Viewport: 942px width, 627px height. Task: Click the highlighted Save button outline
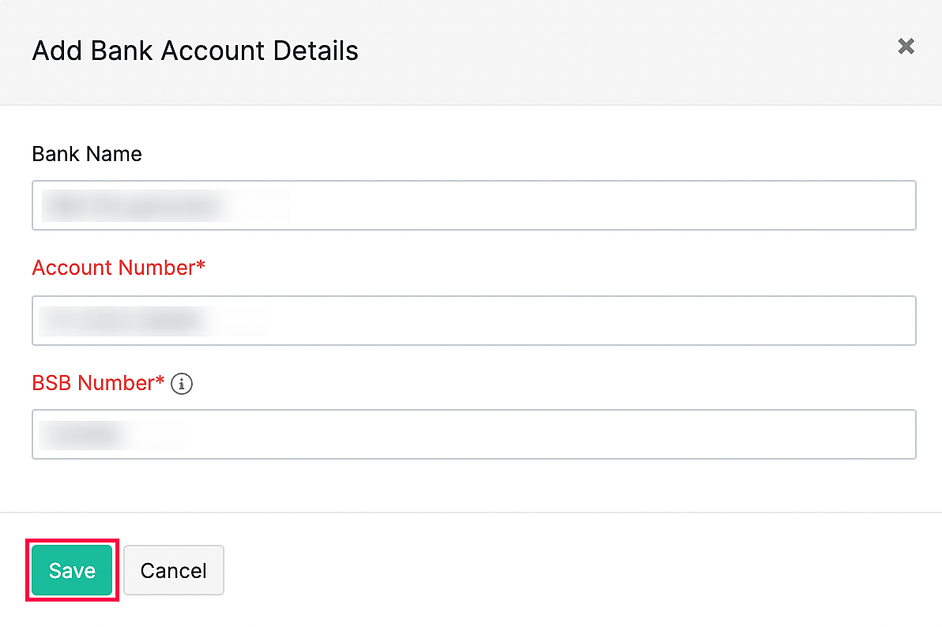click(x=72, y=570)
